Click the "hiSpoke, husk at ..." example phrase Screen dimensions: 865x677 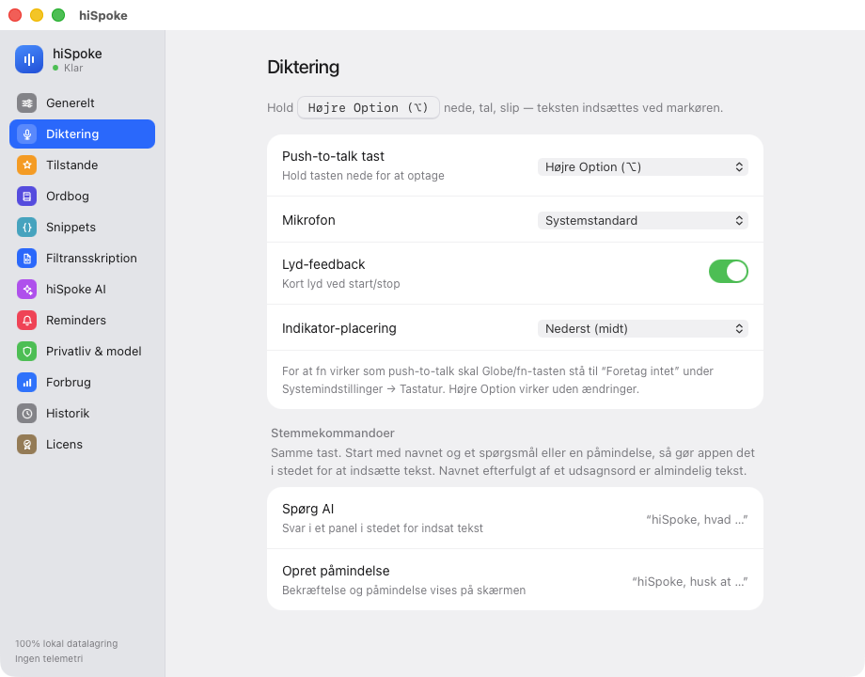689,581
